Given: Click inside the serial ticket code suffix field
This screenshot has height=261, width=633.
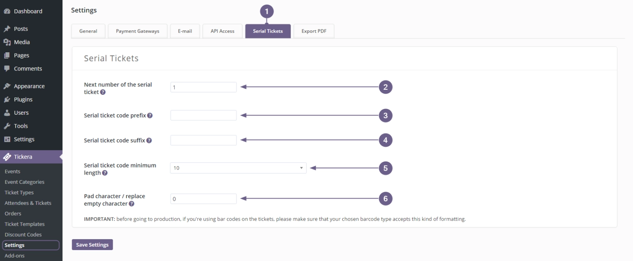Looking at the screenshot, I should (203, 140).
